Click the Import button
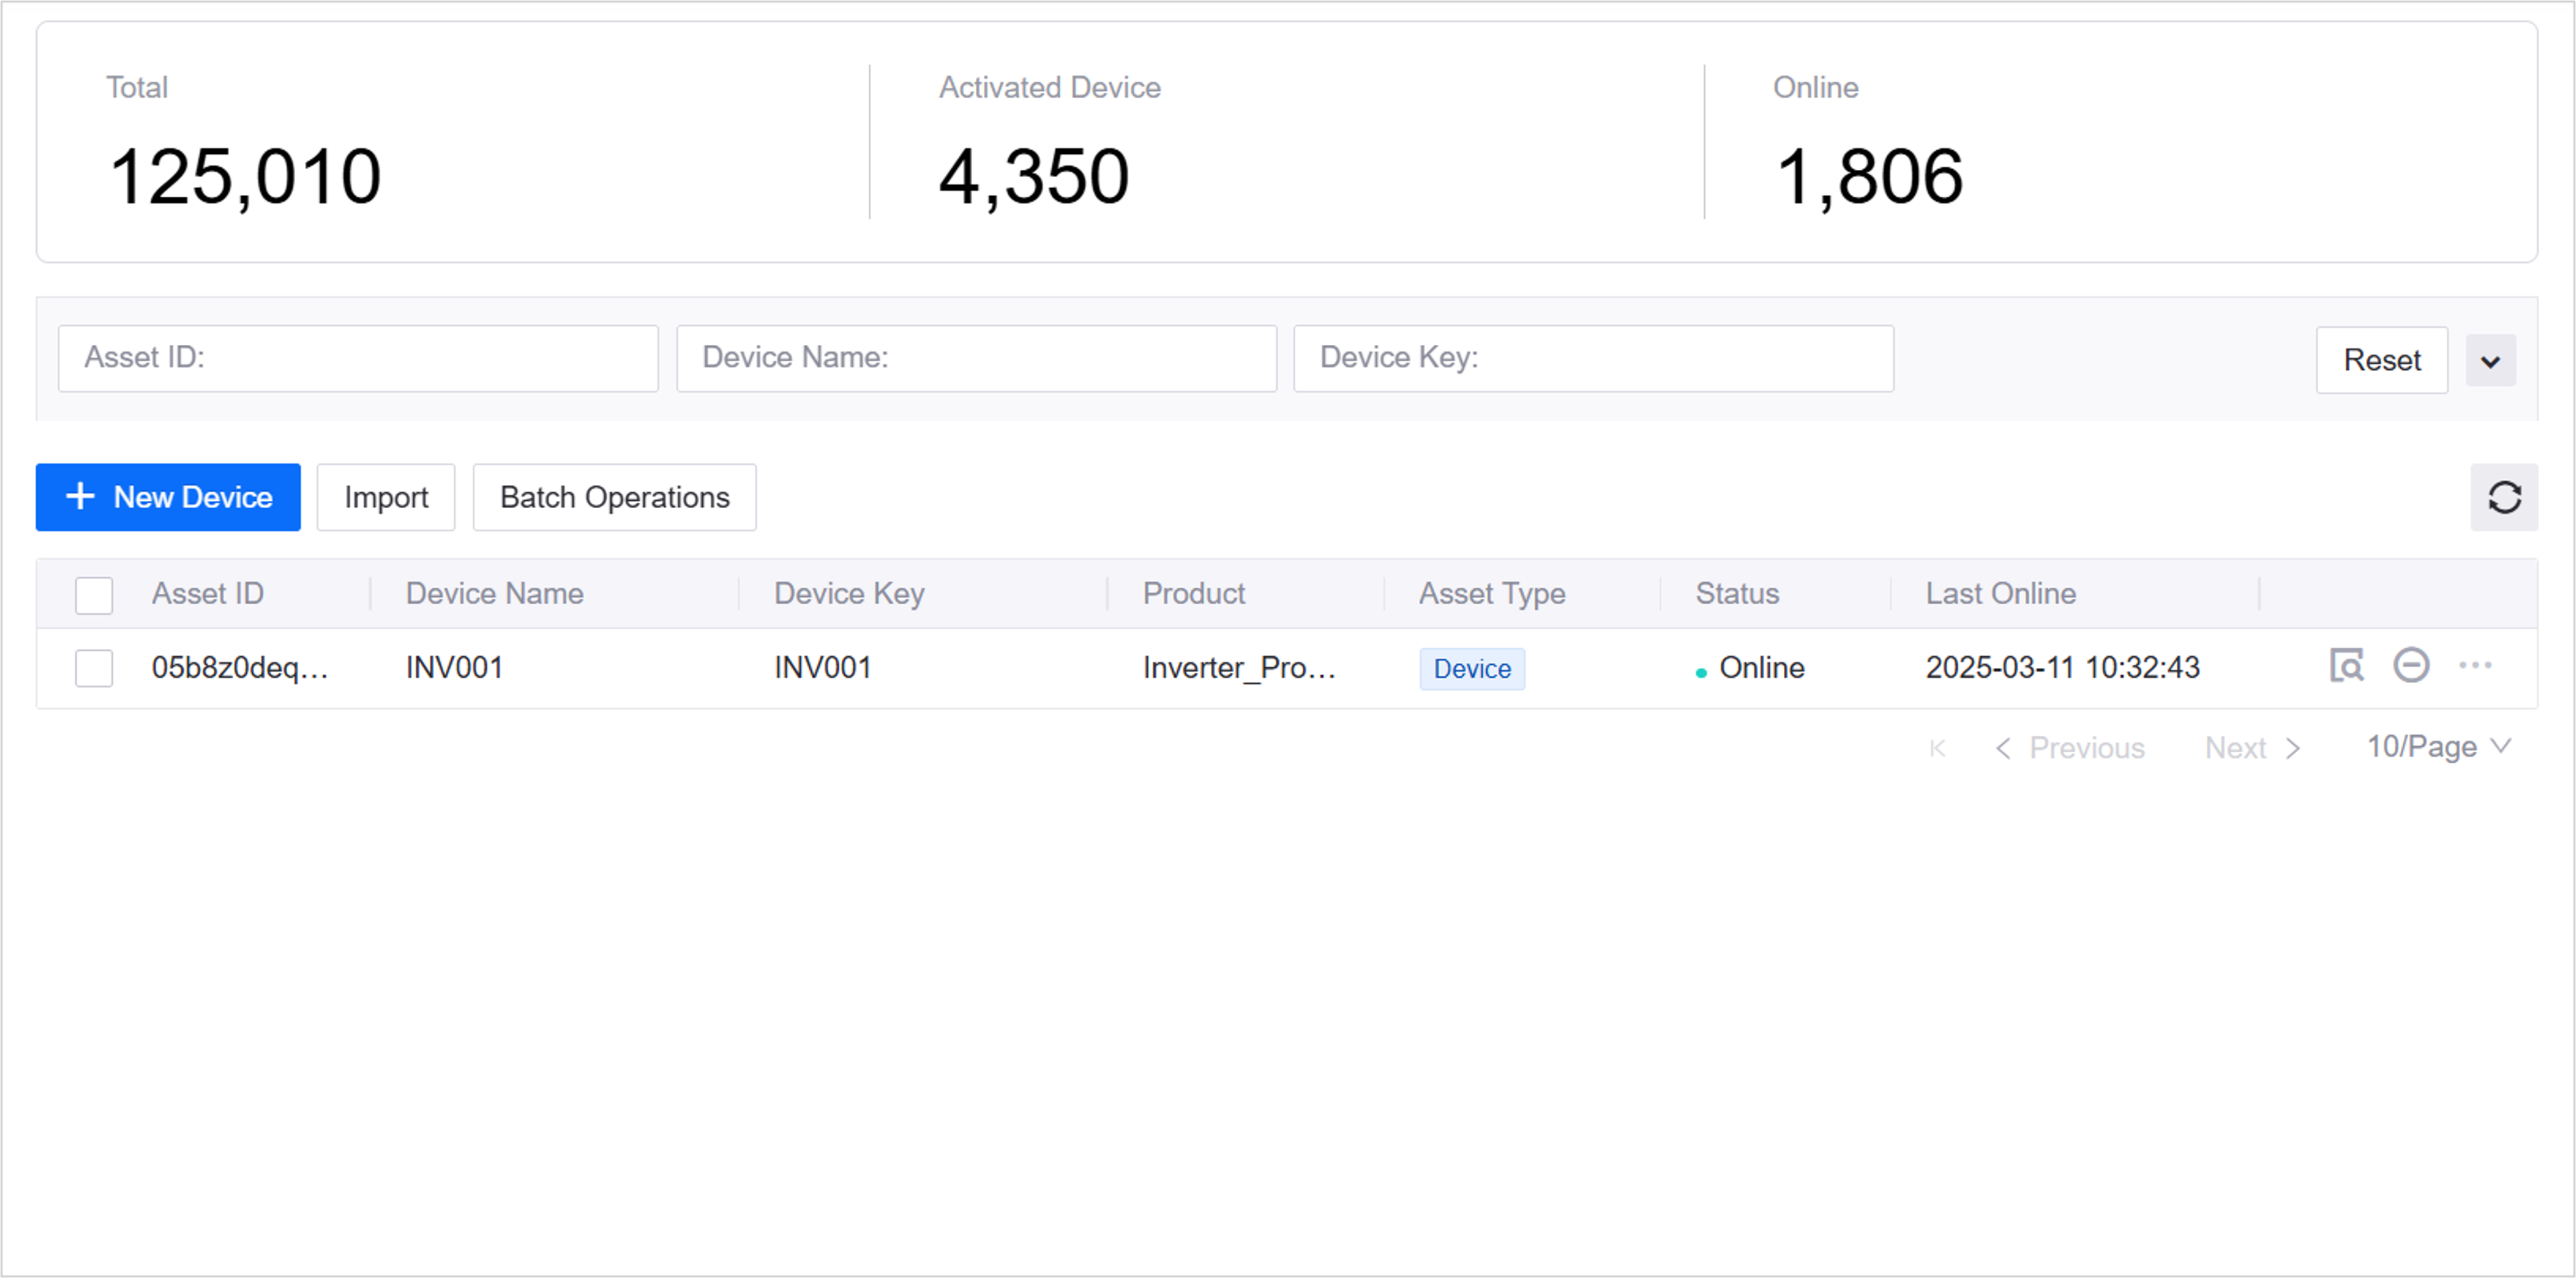The width and height of the screenshot is (2576, 1278). tap(386, 498)
